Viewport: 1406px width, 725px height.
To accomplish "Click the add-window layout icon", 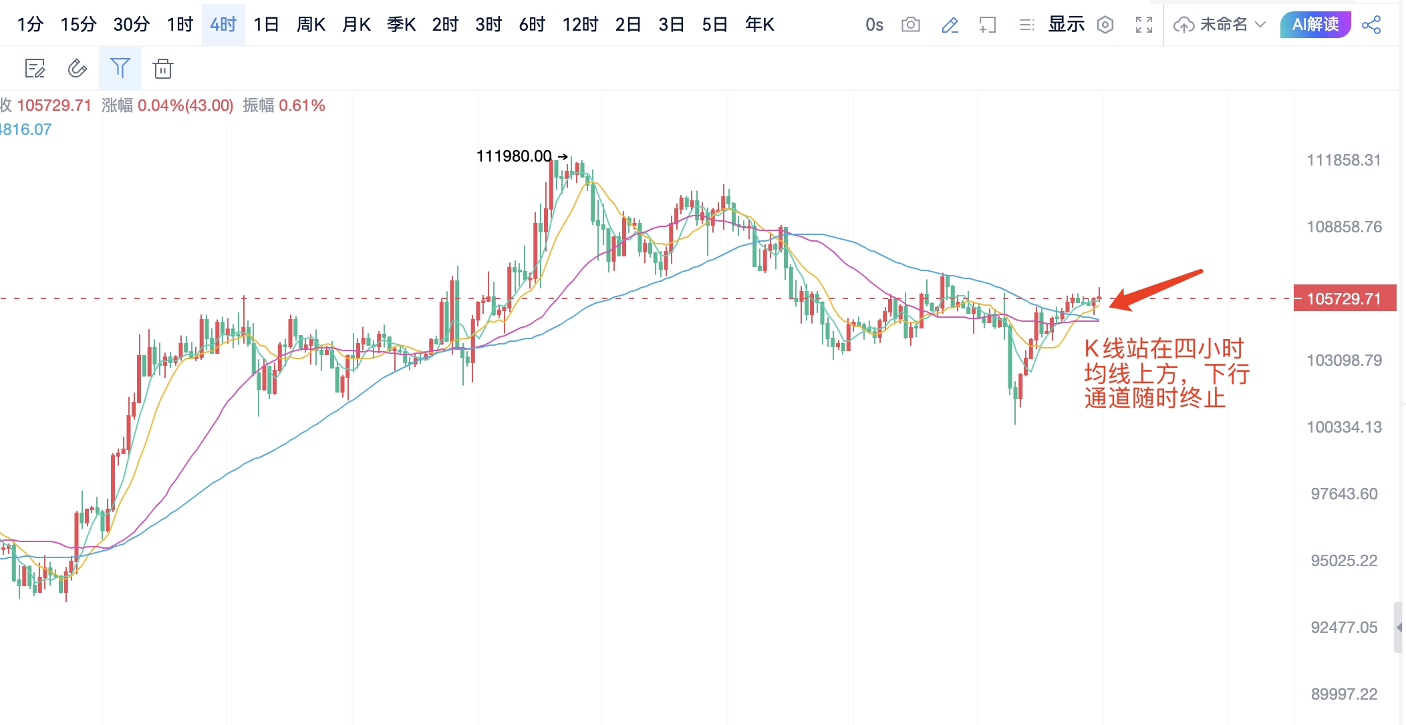I will (988, 25).
